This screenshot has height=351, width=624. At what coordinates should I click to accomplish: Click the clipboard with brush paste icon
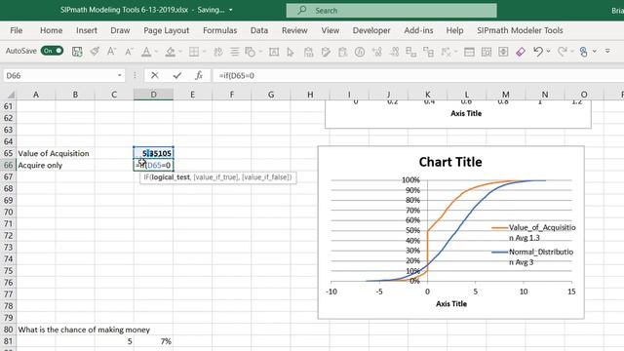(x=326, y=52)
